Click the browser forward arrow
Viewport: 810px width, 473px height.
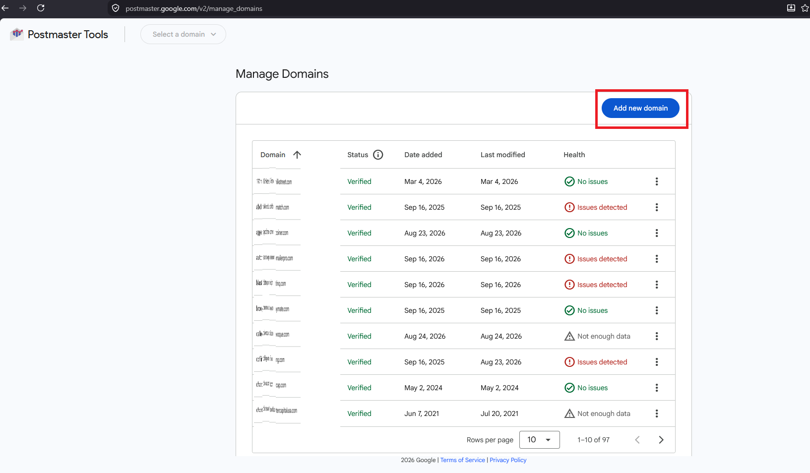point(23,8)
